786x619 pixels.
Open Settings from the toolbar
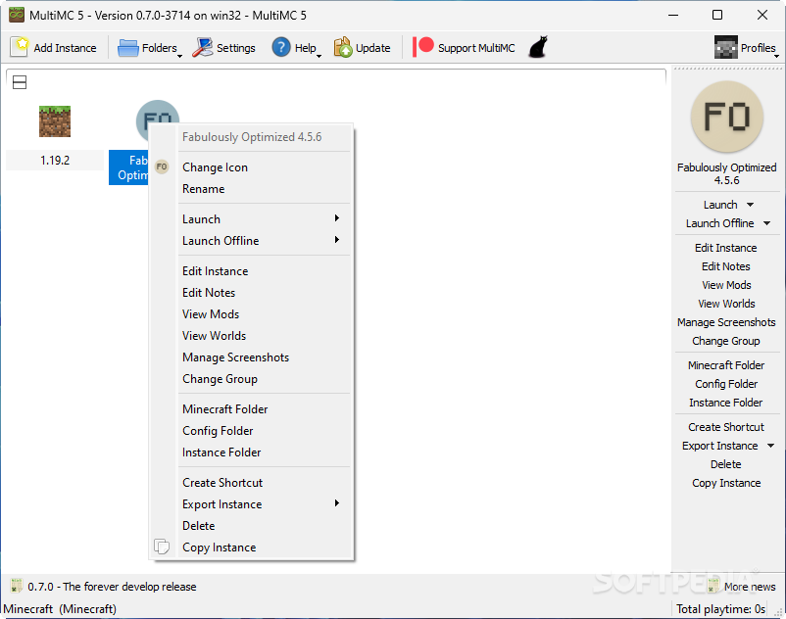(x=223, y=48)
